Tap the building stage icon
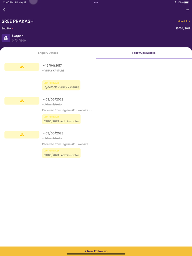This screenshot has height=256, width=192. click(6, 38)
